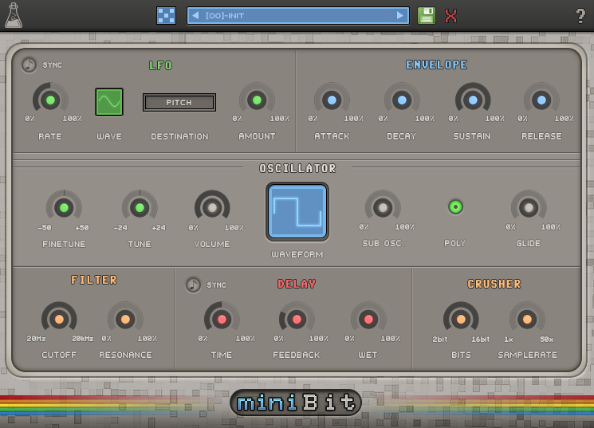Click the Filter Cutoff knob
Image resolution: width=594 pixels, height=428 pixels.
59,320
